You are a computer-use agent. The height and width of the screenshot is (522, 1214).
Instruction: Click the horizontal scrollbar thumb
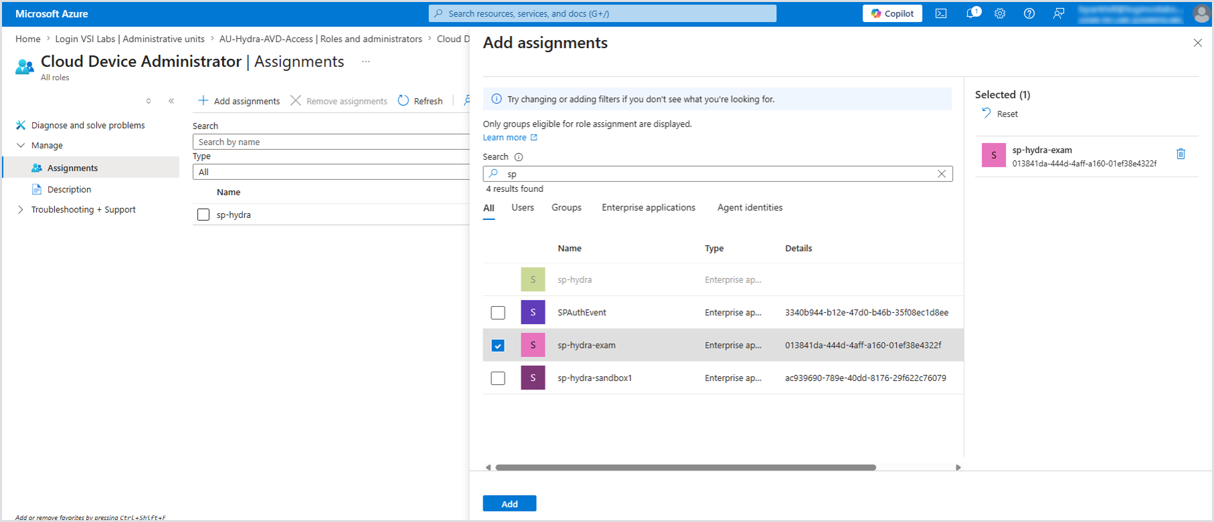pos(686,467)
